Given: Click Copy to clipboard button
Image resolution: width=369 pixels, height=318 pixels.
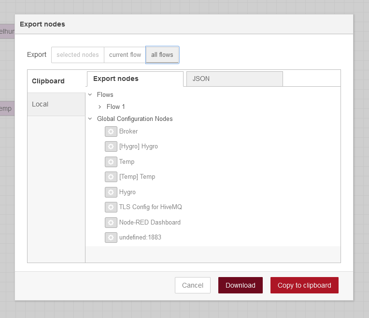Looking at the screenshot, I should 304,285.
